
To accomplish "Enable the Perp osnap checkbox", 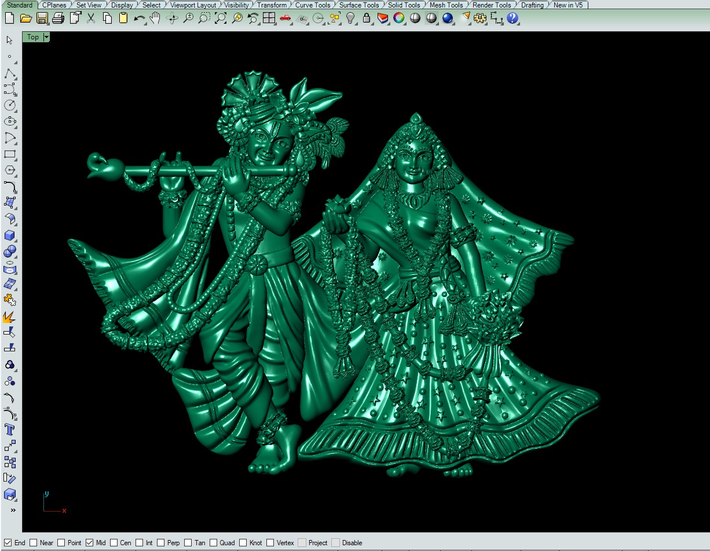I will click(x=161, y=543).
